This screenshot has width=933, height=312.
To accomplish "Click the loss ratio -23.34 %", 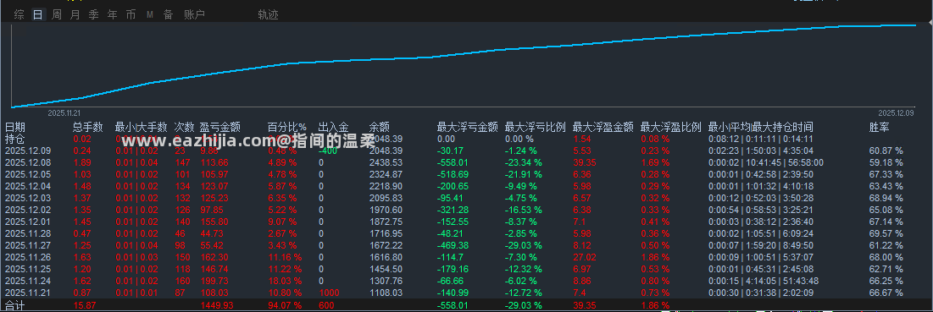I will tap(523, 162).
